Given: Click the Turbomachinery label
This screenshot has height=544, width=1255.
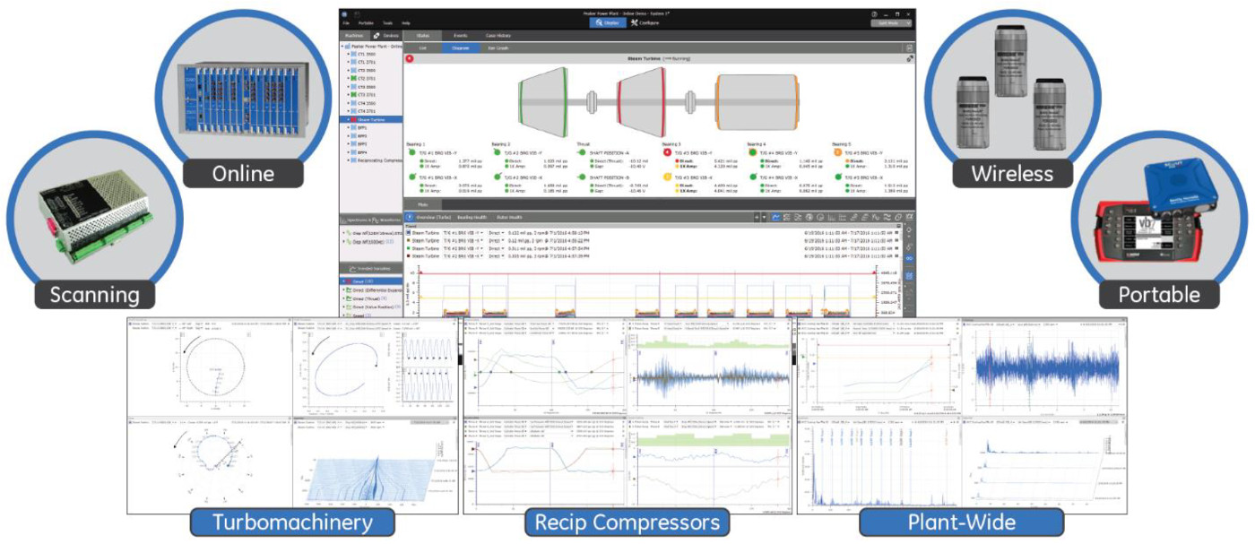Looking at the screenshot, I should pyautogui.click(x=292, y=522).
